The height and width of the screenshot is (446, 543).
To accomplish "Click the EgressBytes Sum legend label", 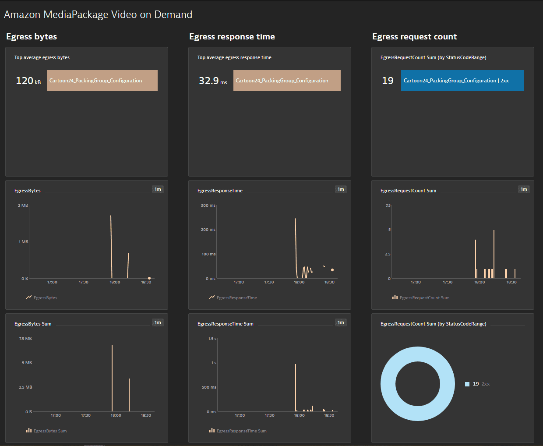I will pyautogui.click(x=50, y=431).
